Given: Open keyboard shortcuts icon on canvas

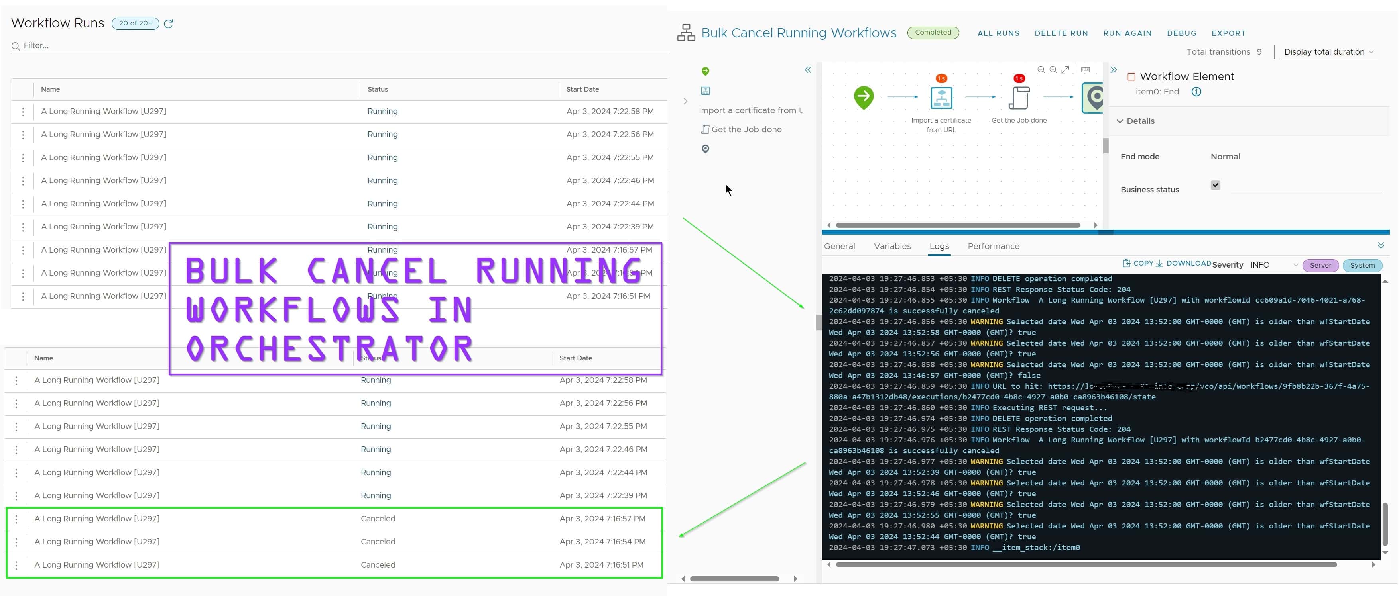Looking at the screenshot, I should point(1085,69).
